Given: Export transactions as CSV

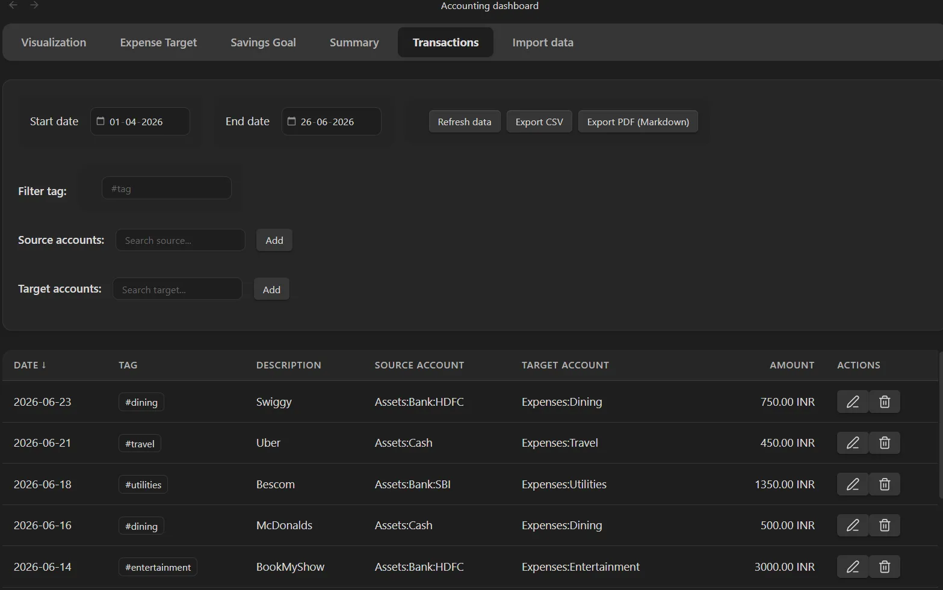Looking at the screenshot, I should [x=539, y=122].
